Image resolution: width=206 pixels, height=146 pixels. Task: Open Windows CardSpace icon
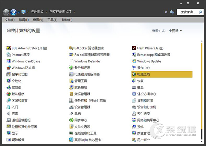[x=9, y=61]
